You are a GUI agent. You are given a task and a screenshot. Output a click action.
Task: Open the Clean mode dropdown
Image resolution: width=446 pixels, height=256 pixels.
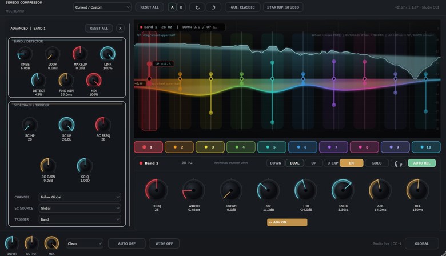coord(85,243)
